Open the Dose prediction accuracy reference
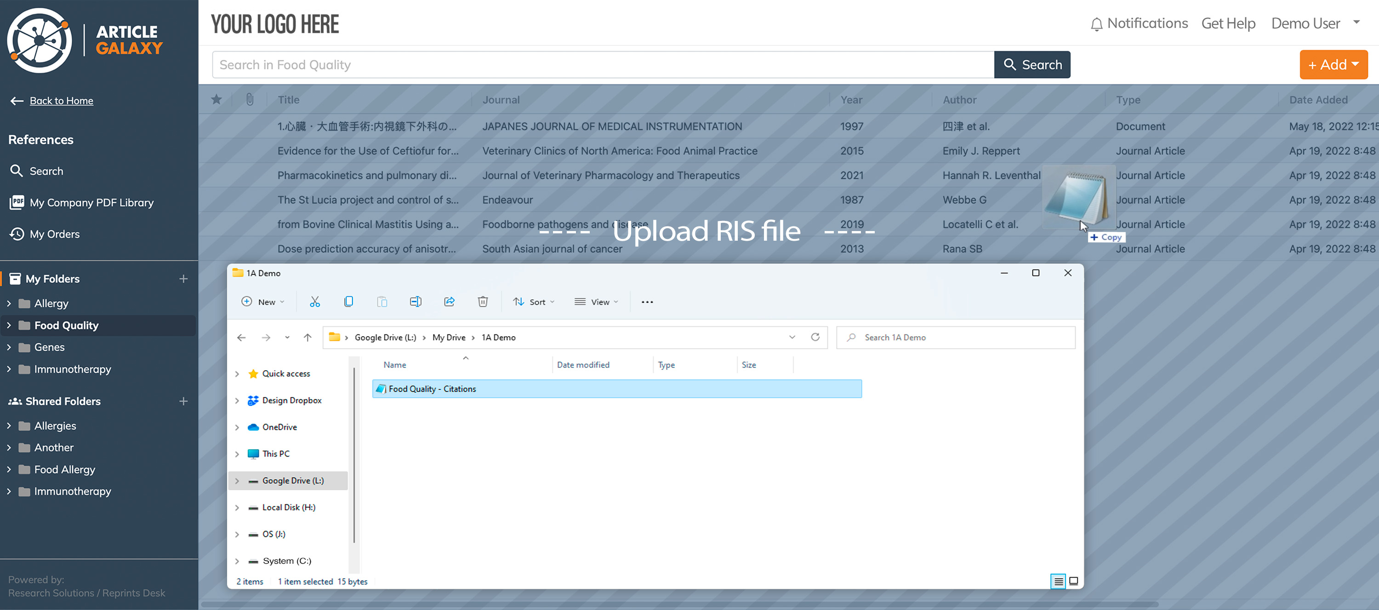Screen dimensions: 1379x610 tap(367, 249)
